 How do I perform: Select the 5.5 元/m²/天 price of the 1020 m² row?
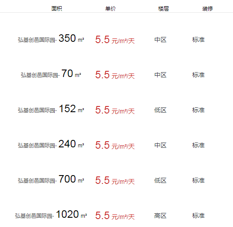[x=115, y=216]
